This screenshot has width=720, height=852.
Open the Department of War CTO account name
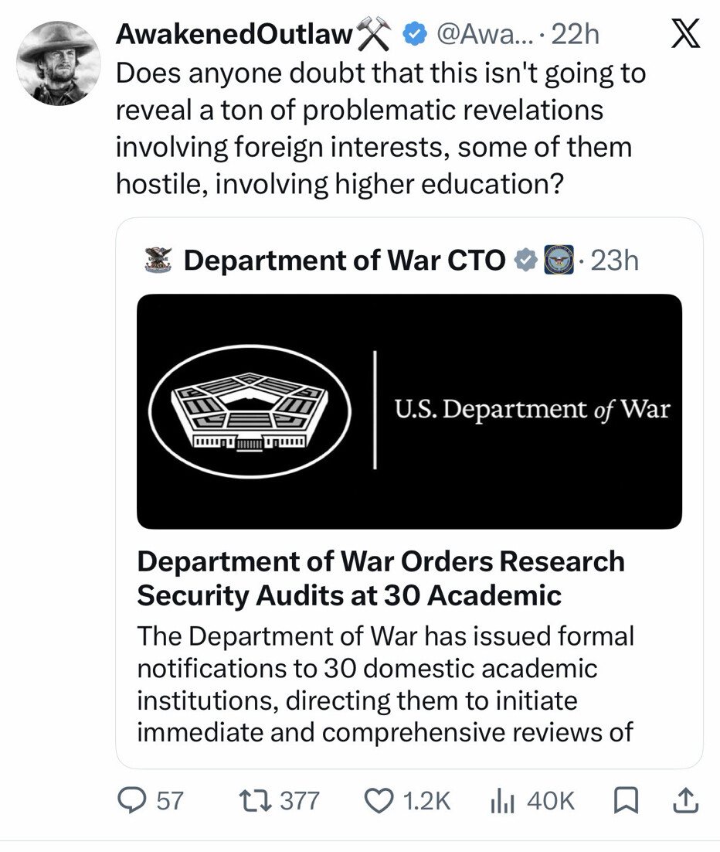[345, 261]
